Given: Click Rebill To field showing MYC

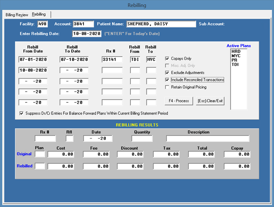Looking at the screenshot, I should coord(151,60).
